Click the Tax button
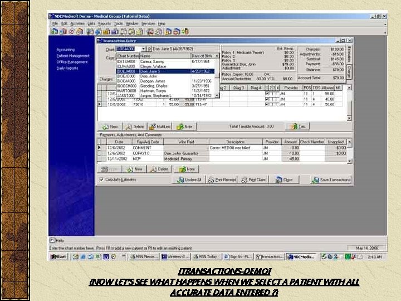The width and height of the screenshot is (401, 301). [297, 126]
